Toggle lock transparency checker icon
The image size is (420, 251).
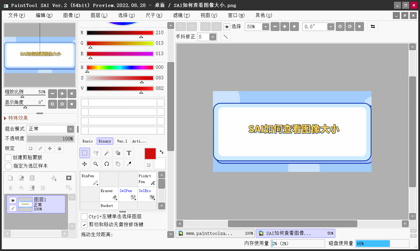coord(31,148)
